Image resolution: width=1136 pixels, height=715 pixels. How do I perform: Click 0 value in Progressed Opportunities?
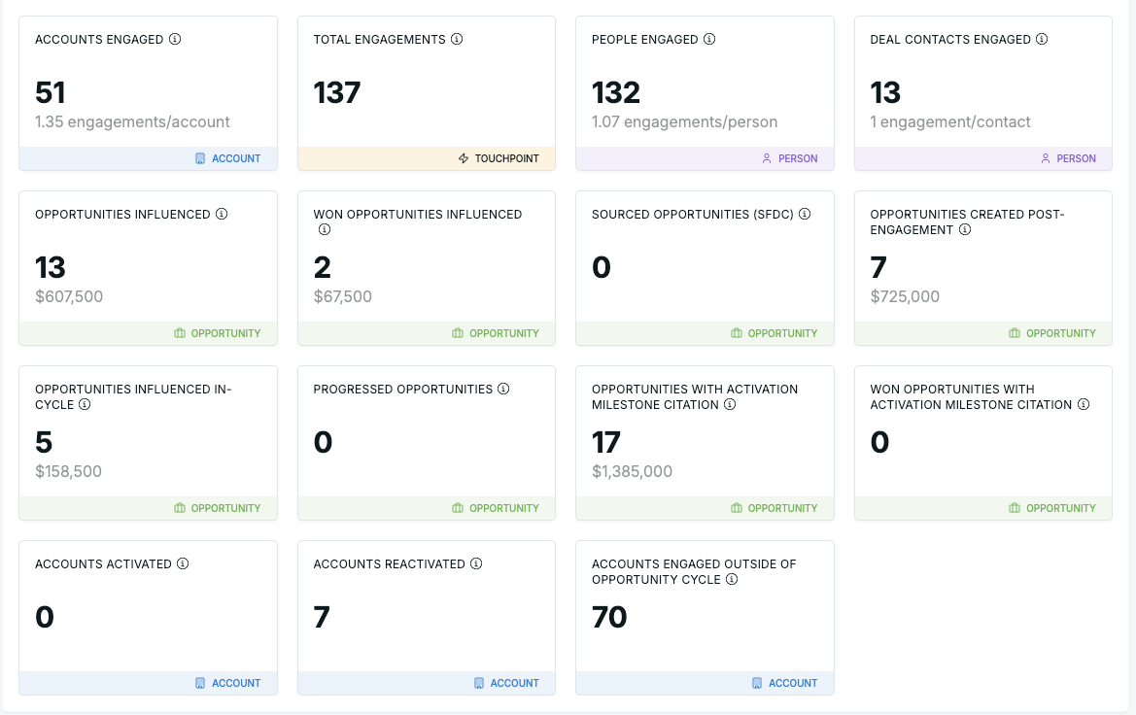(324, 442)
